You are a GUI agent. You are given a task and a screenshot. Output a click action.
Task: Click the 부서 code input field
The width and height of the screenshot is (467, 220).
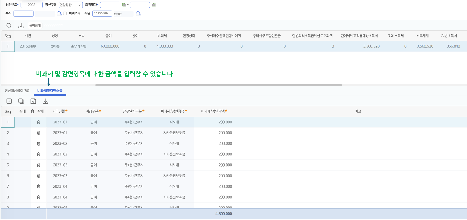click(24, 13)
